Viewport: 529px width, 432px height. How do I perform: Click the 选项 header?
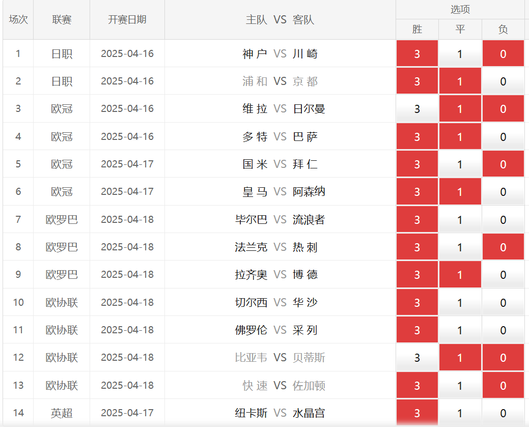tap(460, 9)
